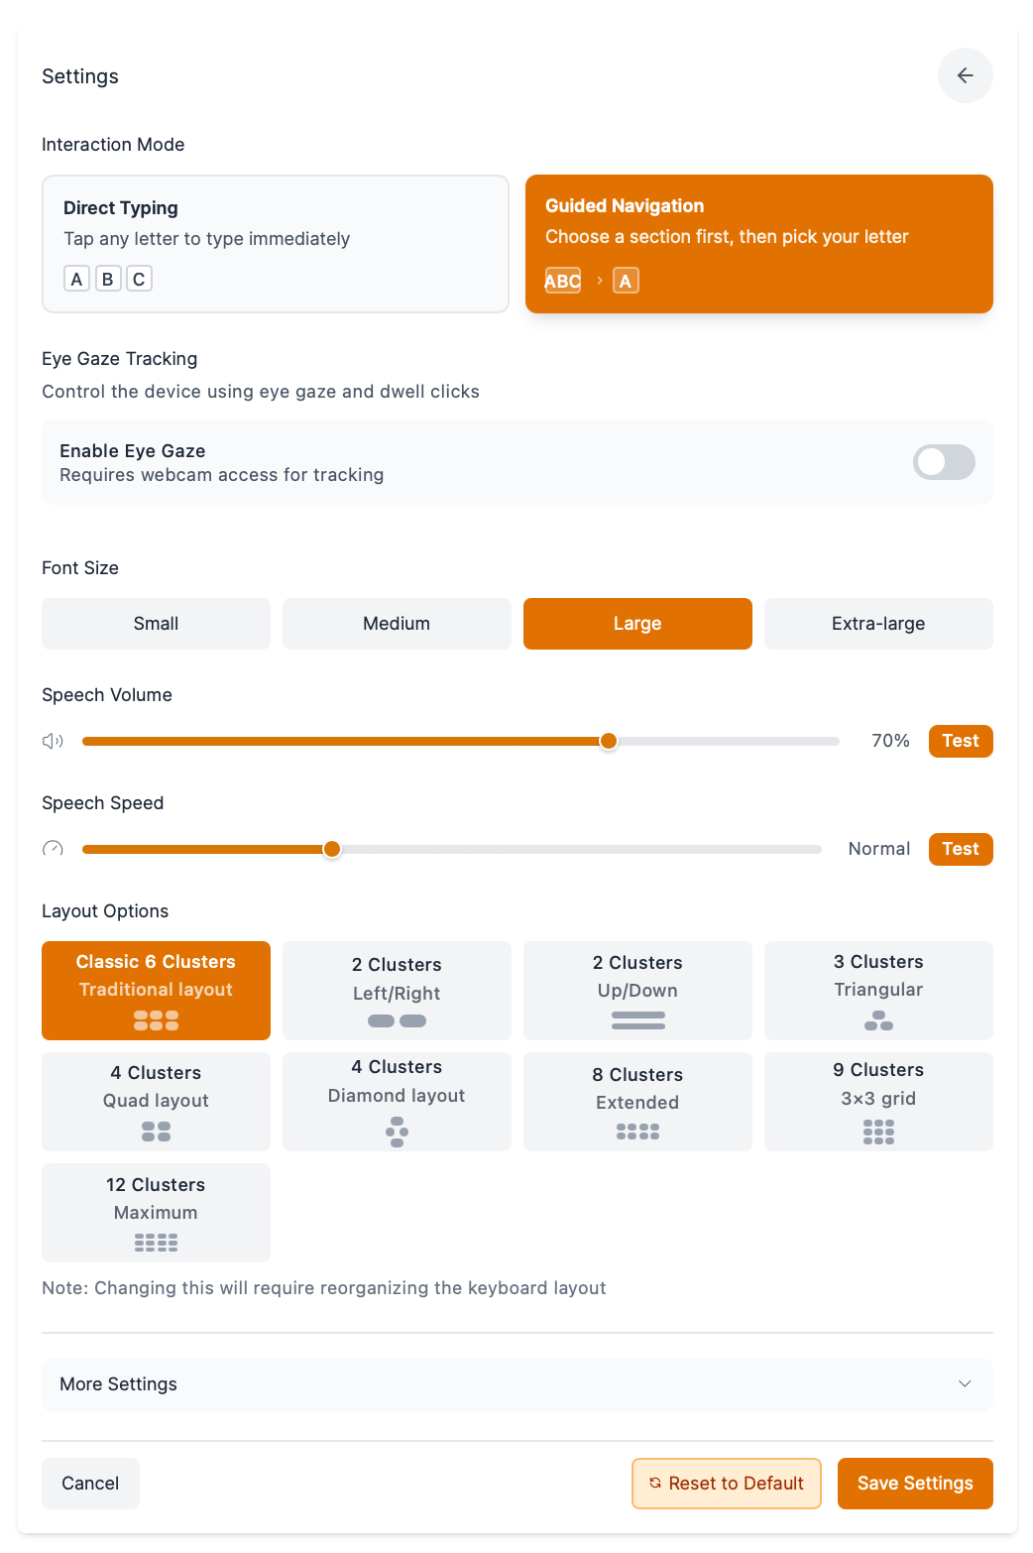
Task: Save the current settings
Action: [914, 1483]
